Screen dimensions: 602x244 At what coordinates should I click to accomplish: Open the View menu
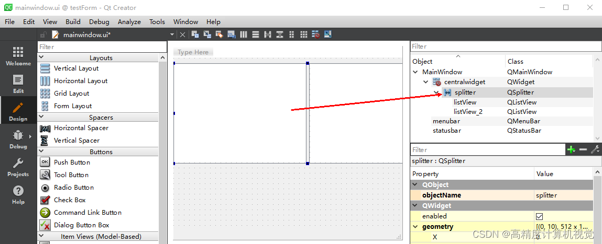click(x=50, y=22)
